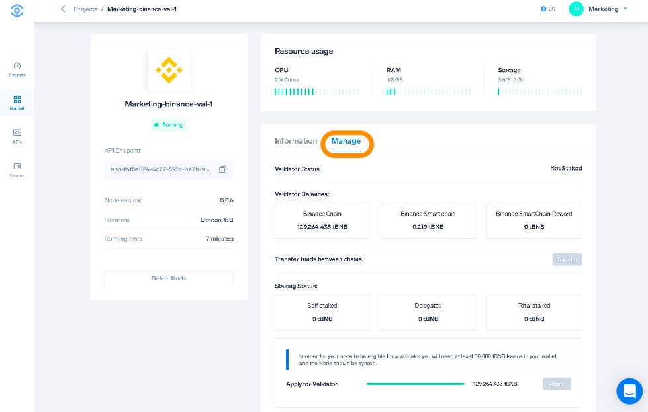Click the Marketing-binance-val-1 node title
Image resolution: width=648 pixels, height=412 pixels.
[x=169, y=104]
